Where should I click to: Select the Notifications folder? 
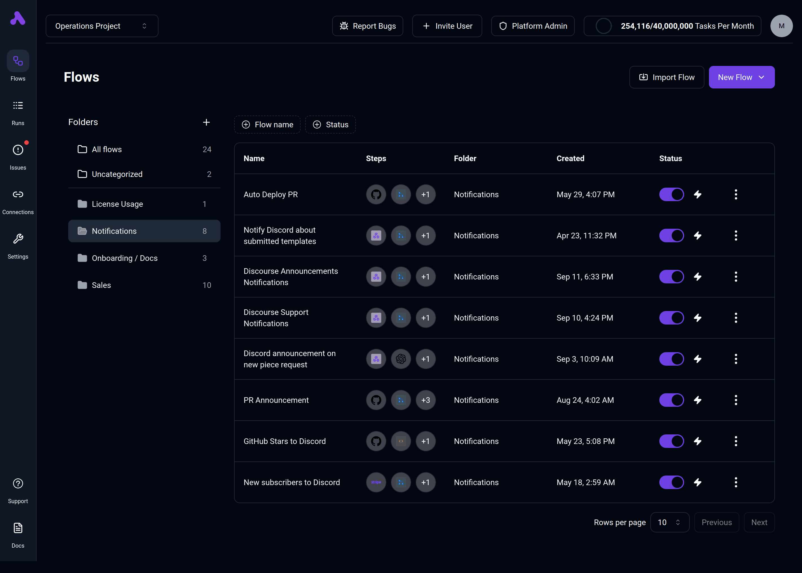pyautogui.click(x=144, y=231)
